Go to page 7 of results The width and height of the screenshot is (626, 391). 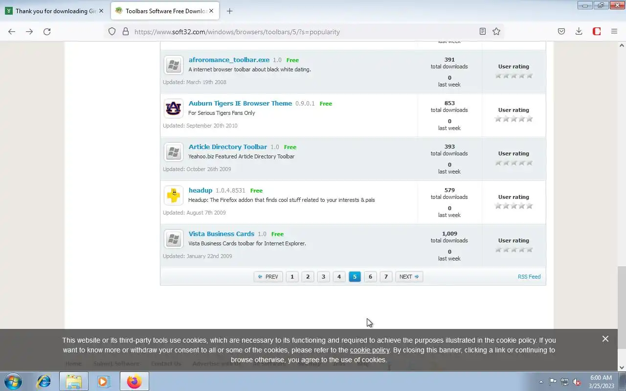tap(386, 277)
